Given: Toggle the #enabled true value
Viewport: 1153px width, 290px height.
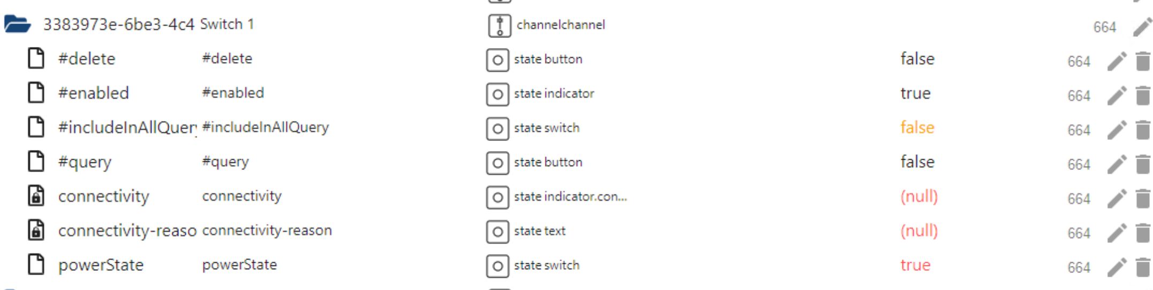Looking at the screenshot, I should (x=915, y=93).
